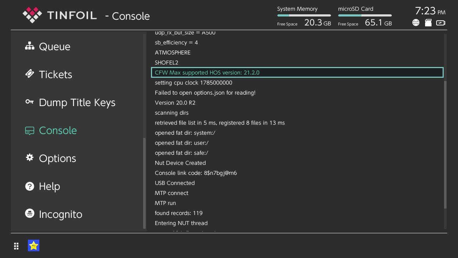This screenshot has height=258, width=458.
Task: Click log line 'MTP run'
Action: click(x=165, y=203)
